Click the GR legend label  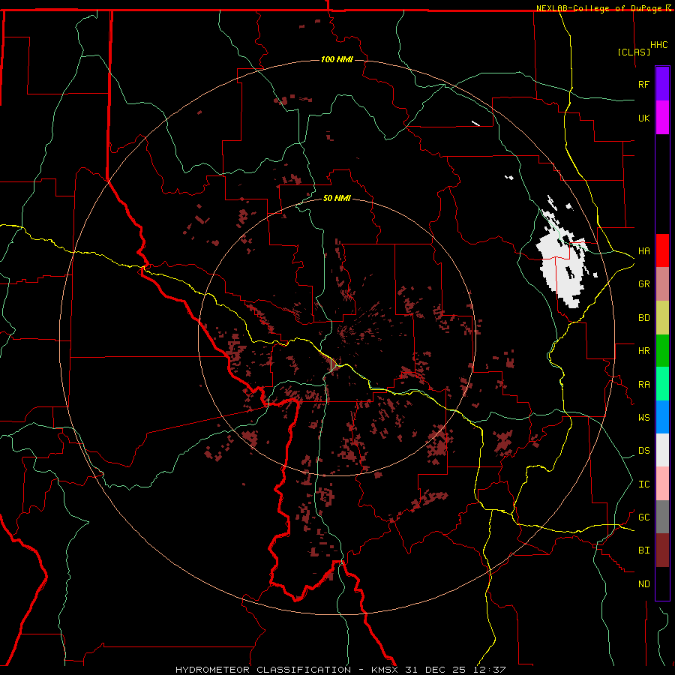tap(643, 284)
